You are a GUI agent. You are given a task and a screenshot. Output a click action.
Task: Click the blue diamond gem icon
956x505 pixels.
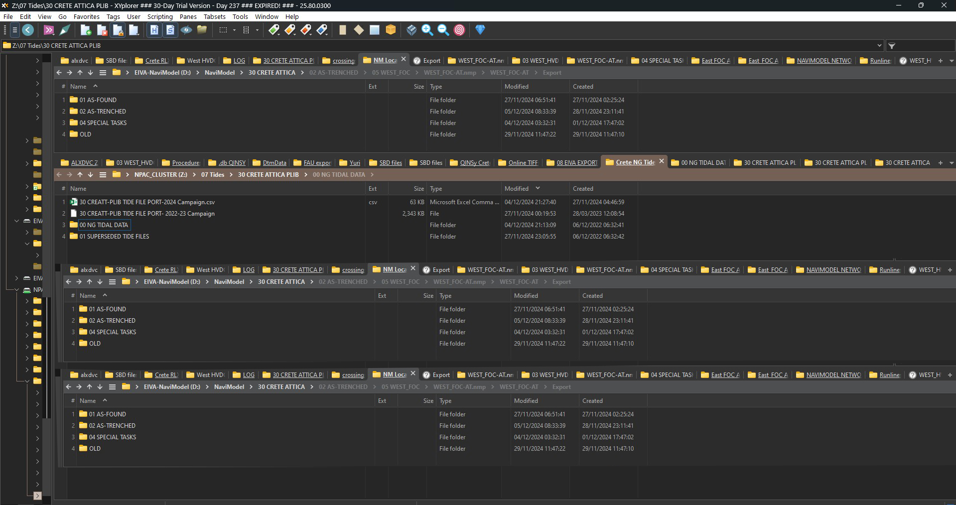pyautogui.click(x=480, y=30)
